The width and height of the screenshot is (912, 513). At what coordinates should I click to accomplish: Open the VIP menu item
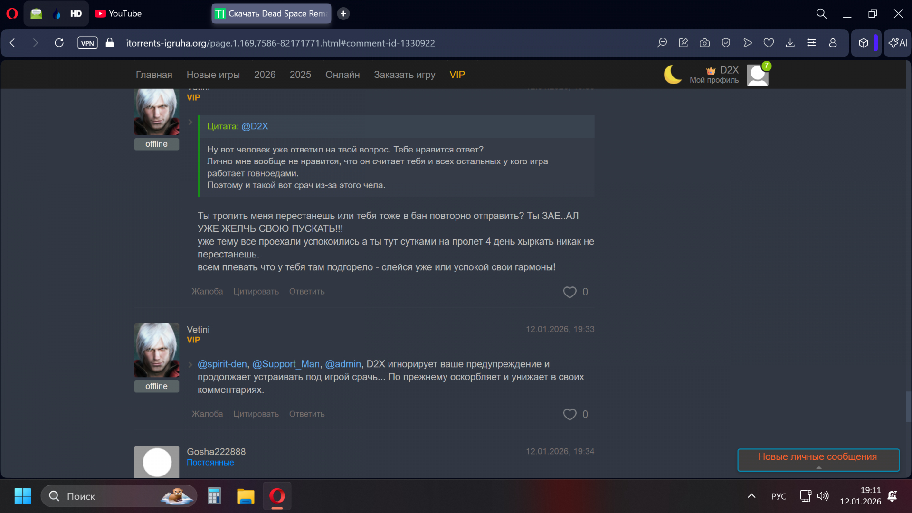(457, 75)
